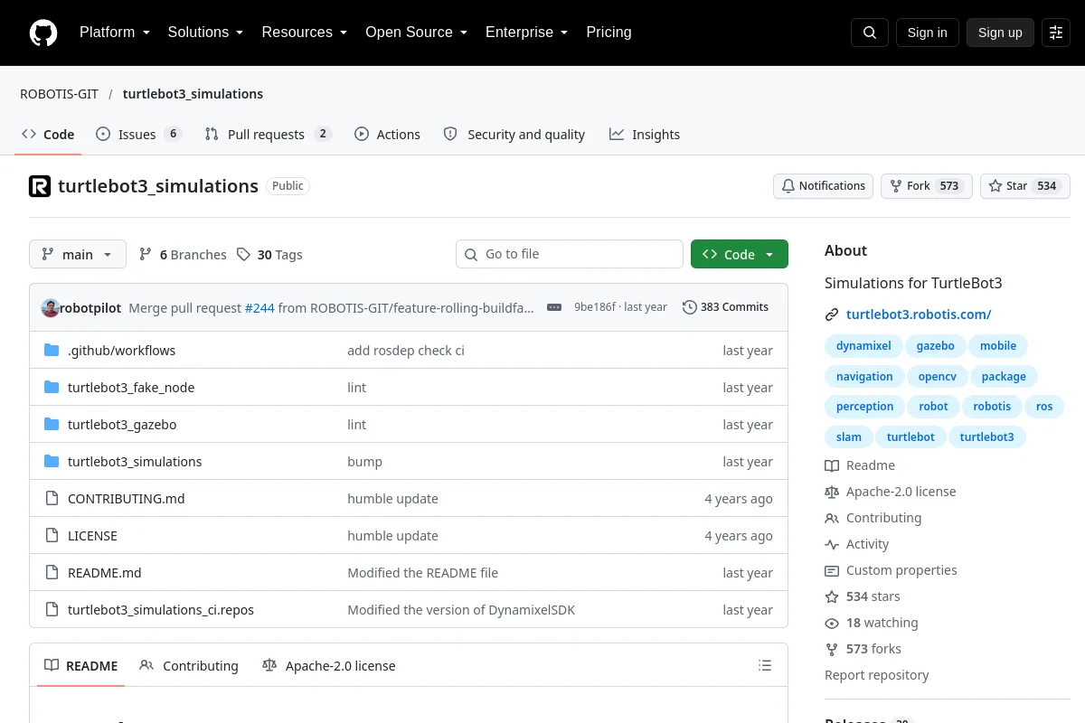Click the clock icon beside 383 Commits
1085x723 pixels.
point(689,307)
